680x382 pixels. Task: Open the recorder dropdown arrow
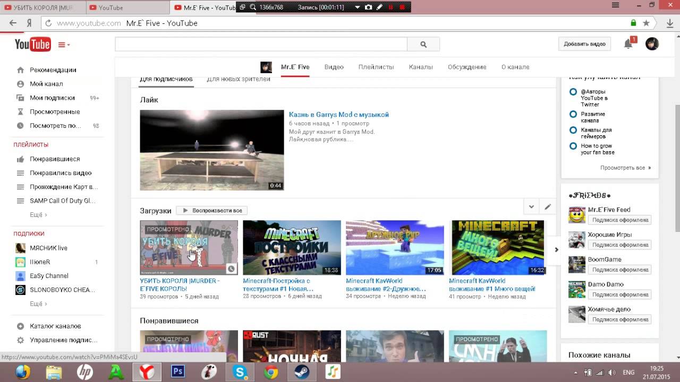click(357, 7)
